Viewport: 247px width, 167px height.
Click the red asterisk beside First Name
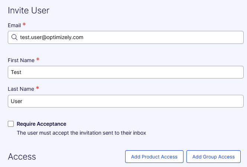click(38, 59)
